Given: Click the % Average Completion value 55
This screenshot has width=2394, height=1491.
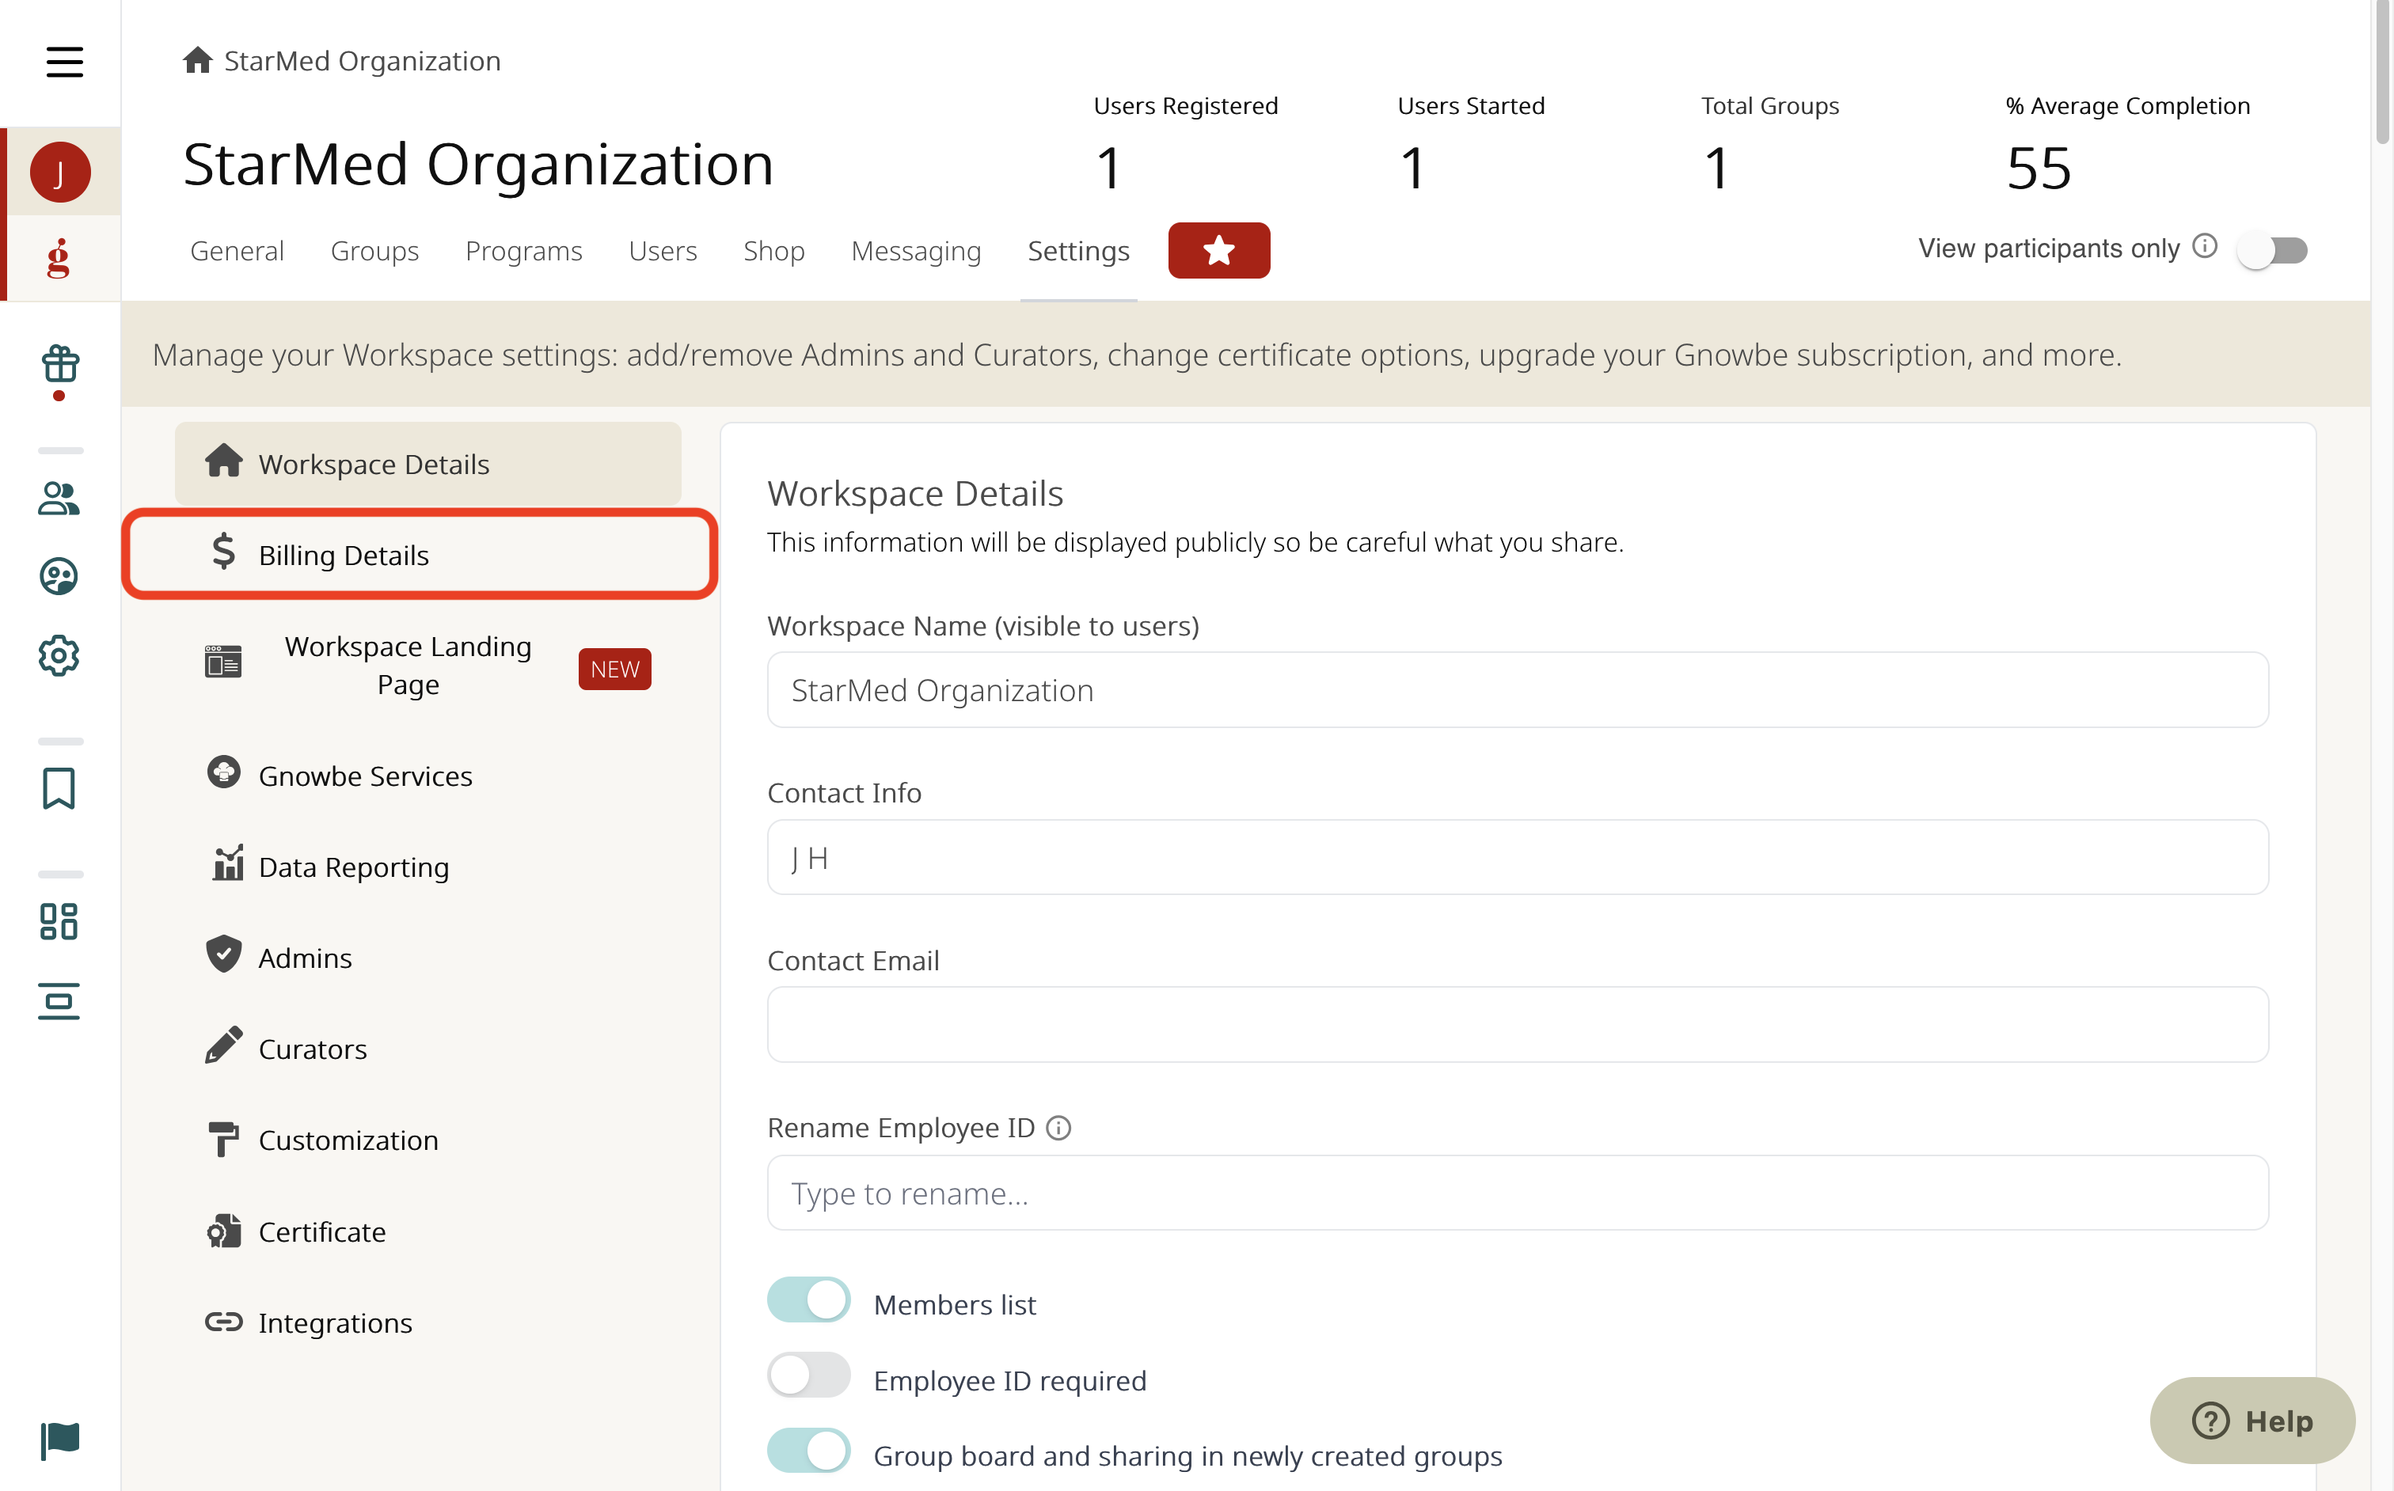Looking at the screenshot, I should tap(2039, 168).
